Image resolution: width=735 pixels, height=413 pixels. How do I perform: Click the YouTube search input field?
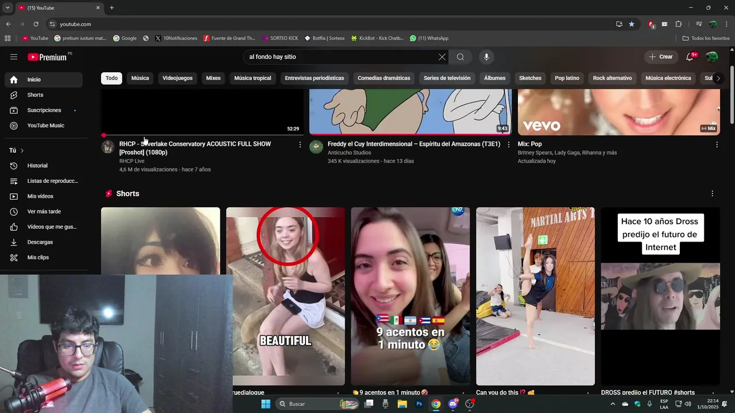341,57
